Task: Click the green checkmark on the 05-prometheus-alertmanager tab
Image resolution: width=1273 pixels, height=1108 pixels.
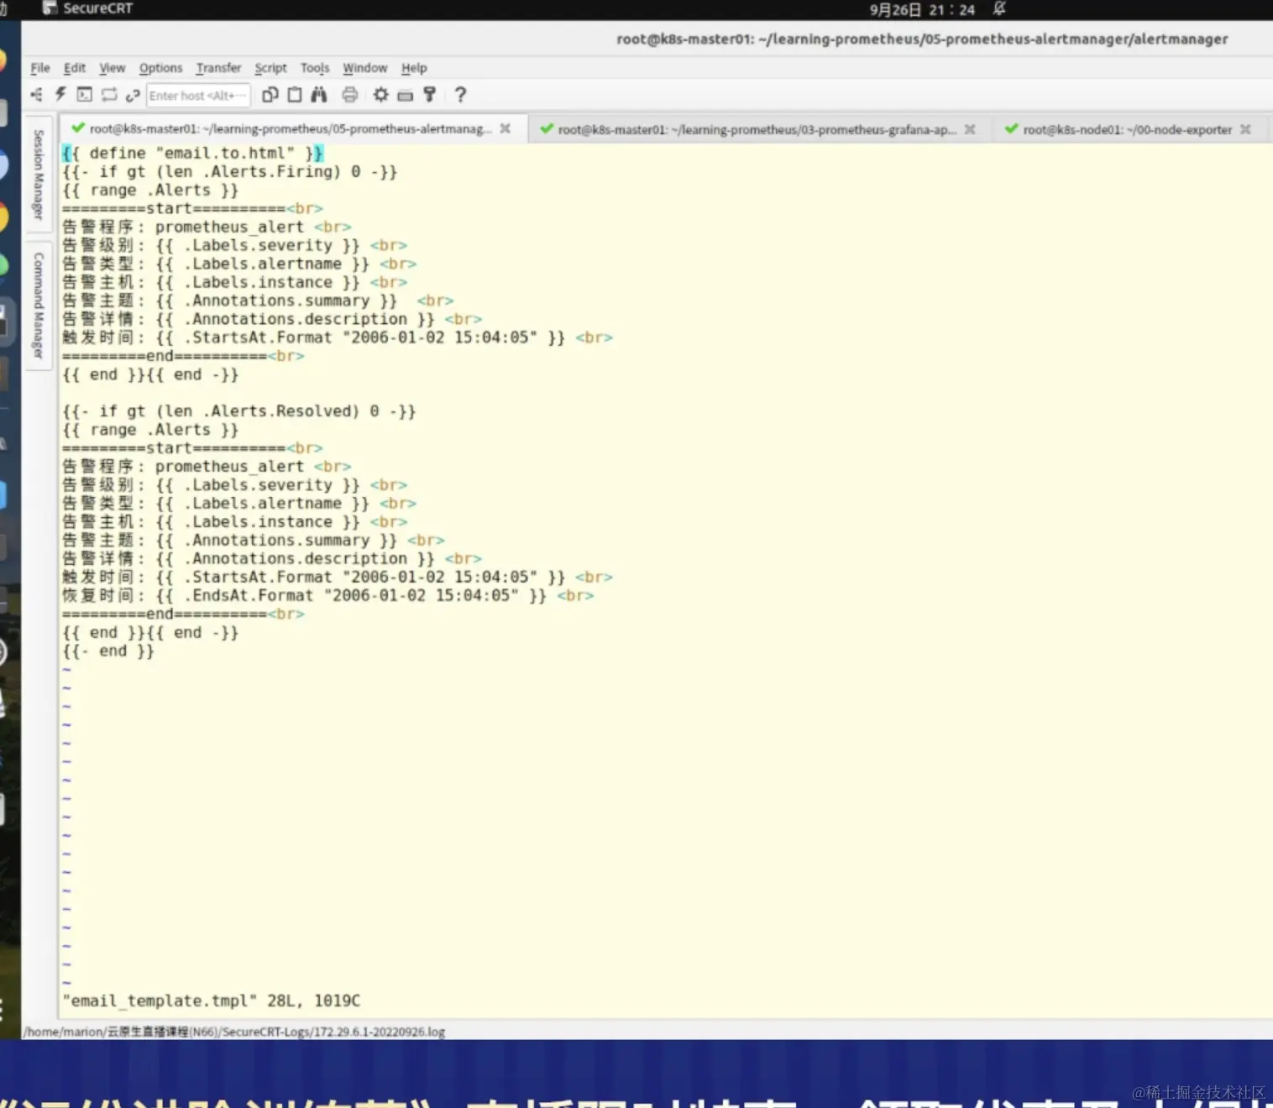Action: point(78,128)
